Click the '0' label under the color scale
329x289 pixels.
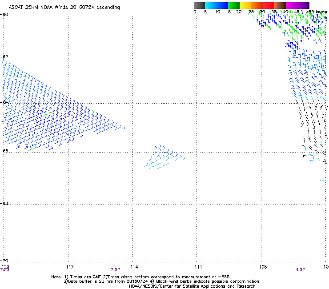pos(195,12)
